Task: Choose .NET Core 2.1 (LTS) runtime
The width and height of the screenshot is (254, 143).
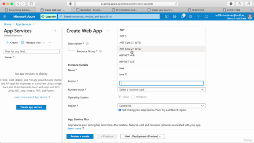Action: [x=162, y=49]
